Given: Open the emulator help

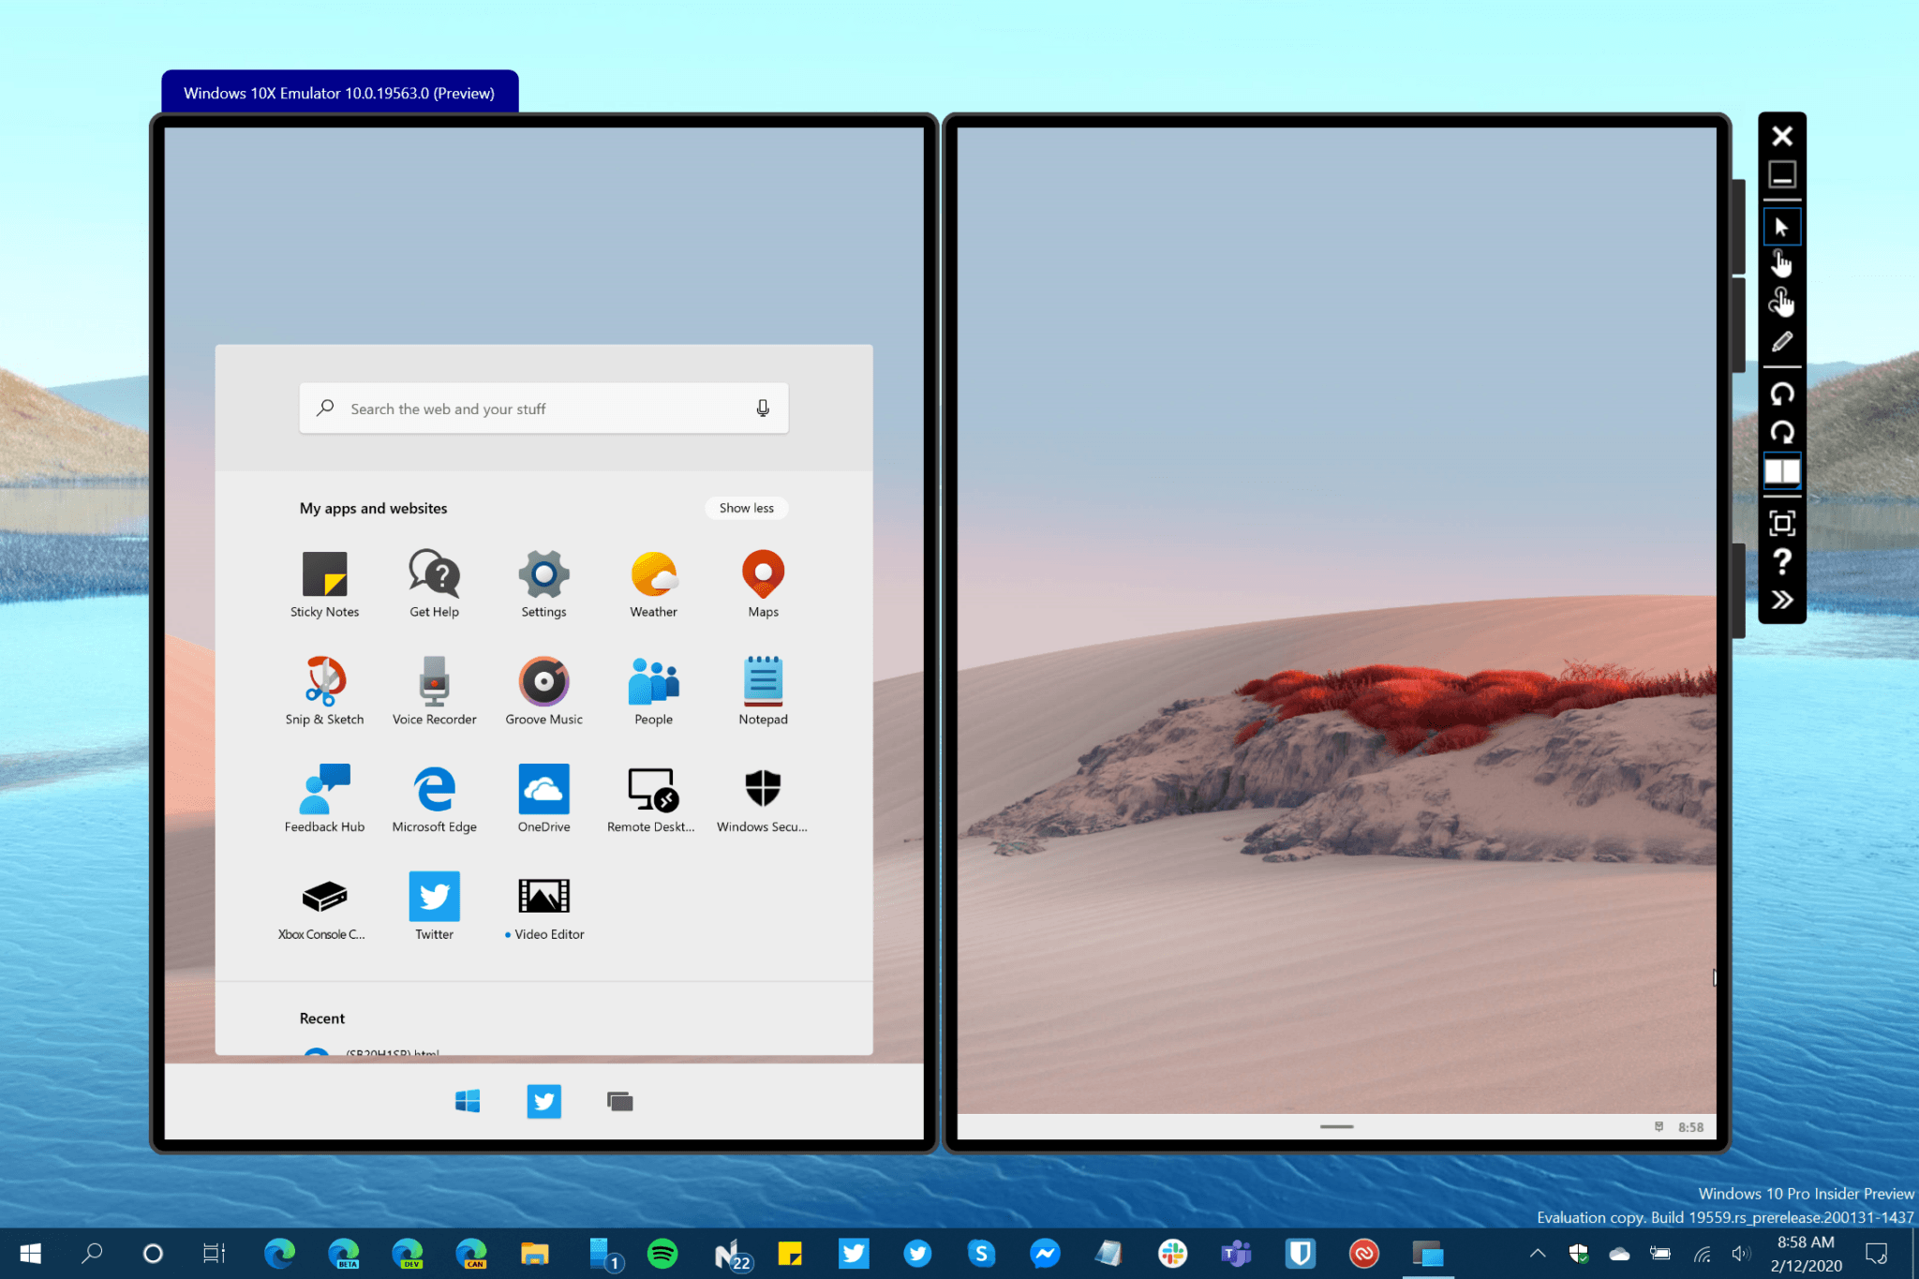Looking at the screenshot, I should click(1781, 562).
